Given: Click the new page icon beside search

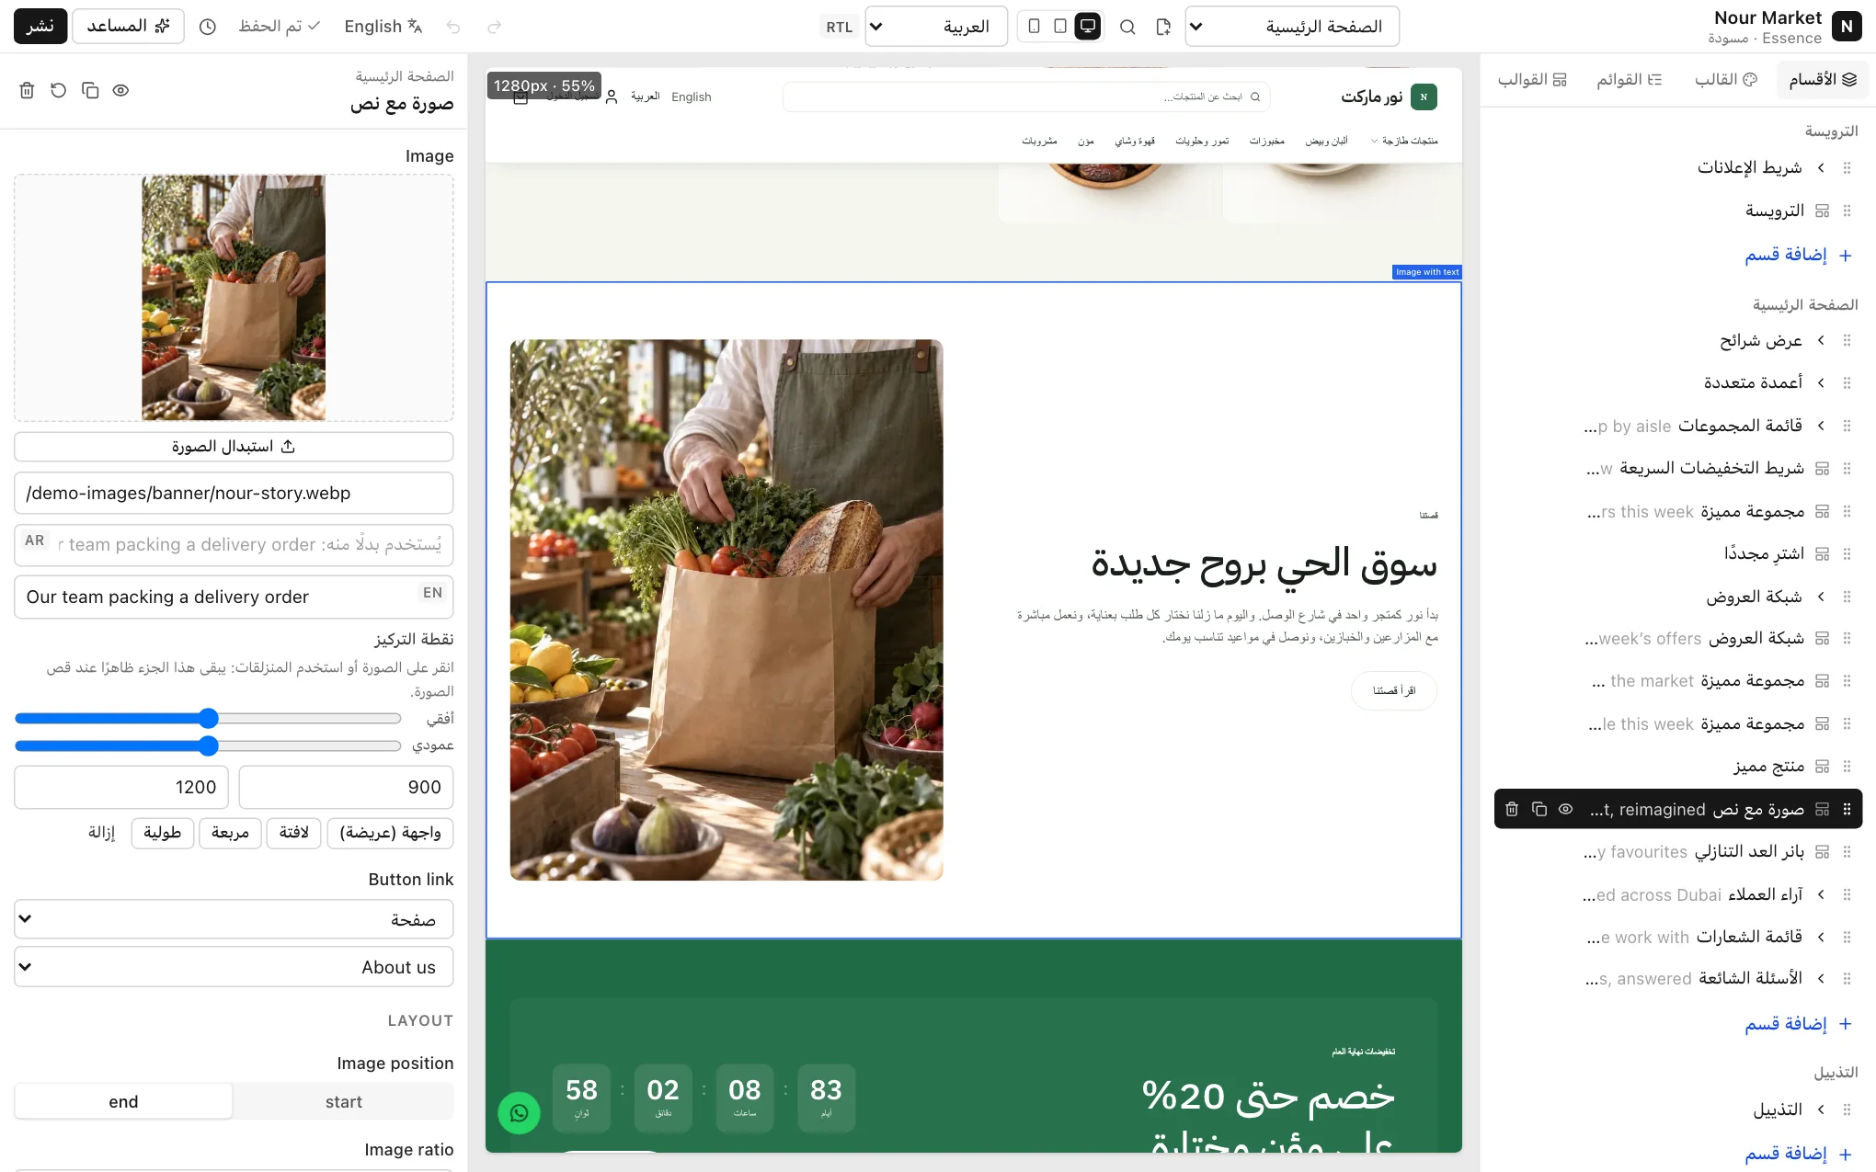Looking at the screenshot, I should coord(1163,27).
